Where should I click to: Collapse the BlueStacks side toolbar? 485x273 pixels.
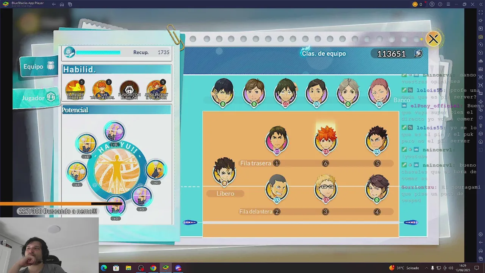click(480, 4)
